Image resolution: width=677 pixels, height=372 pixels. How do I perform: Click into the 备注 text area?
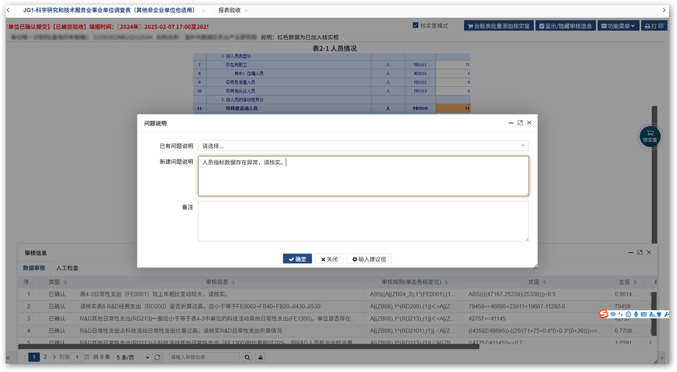(363, 221)
